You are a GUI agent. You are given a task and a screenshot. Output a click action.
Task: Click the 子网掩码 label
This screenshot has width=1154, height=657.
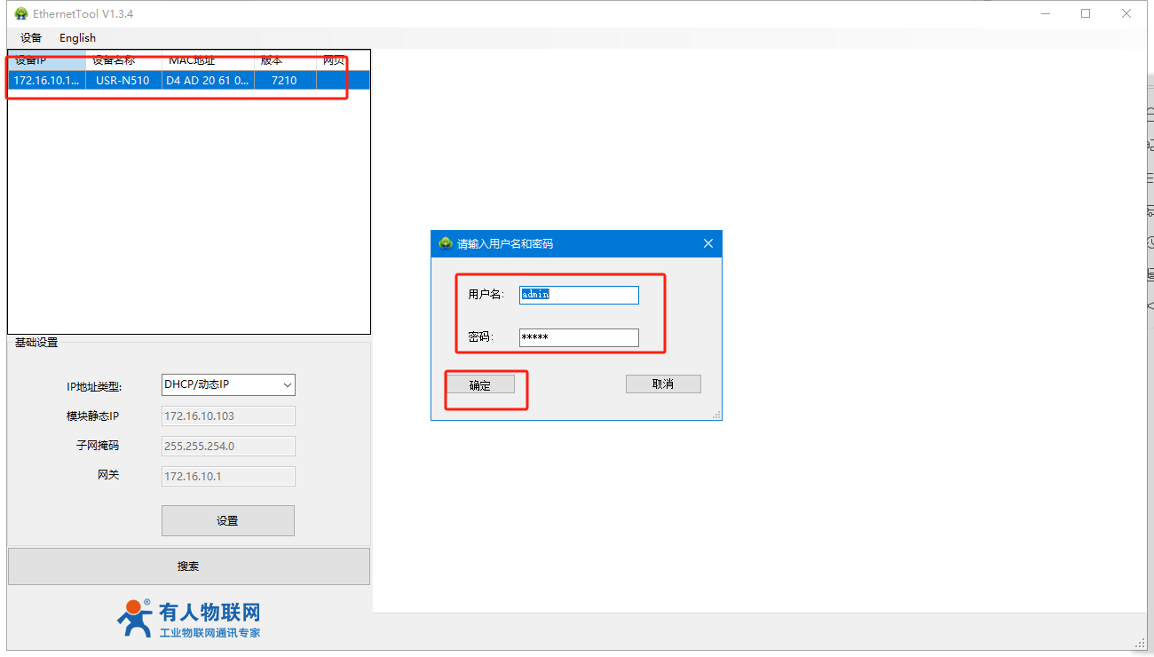point(98,446)
